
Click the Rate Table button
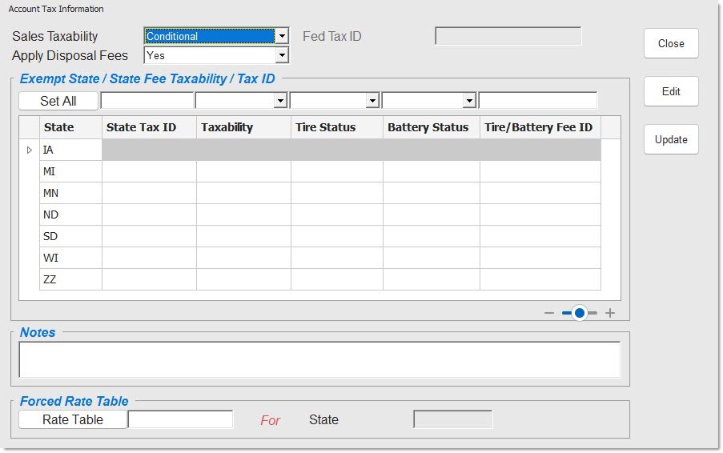coord(73,419)
